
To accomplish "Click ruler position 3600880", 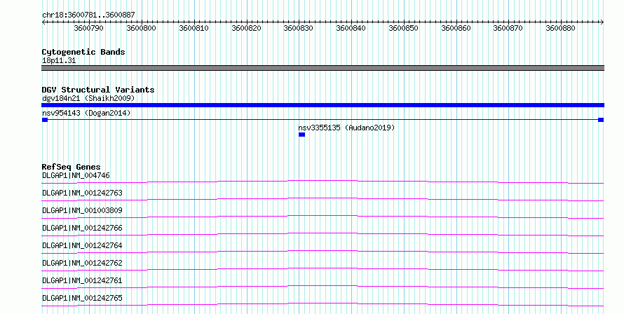I will click(x=561, y=28).
